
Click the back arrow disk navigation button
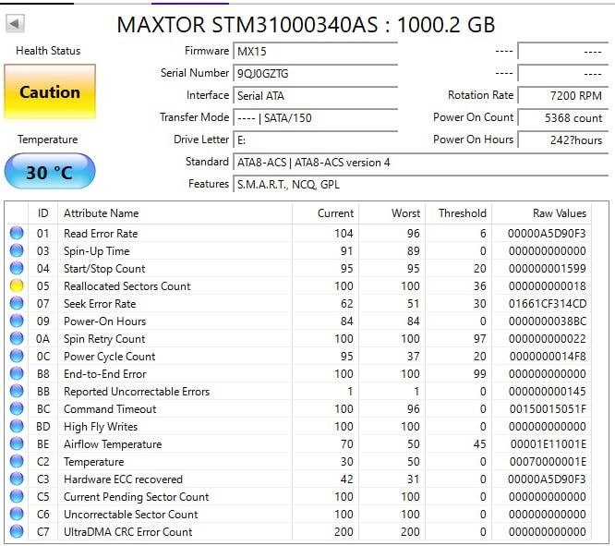click(15, 23)
